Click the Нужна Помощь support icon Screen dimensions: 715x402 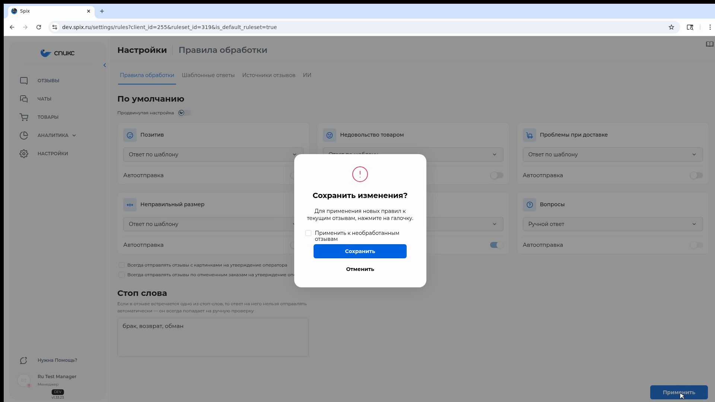[24, 360]
